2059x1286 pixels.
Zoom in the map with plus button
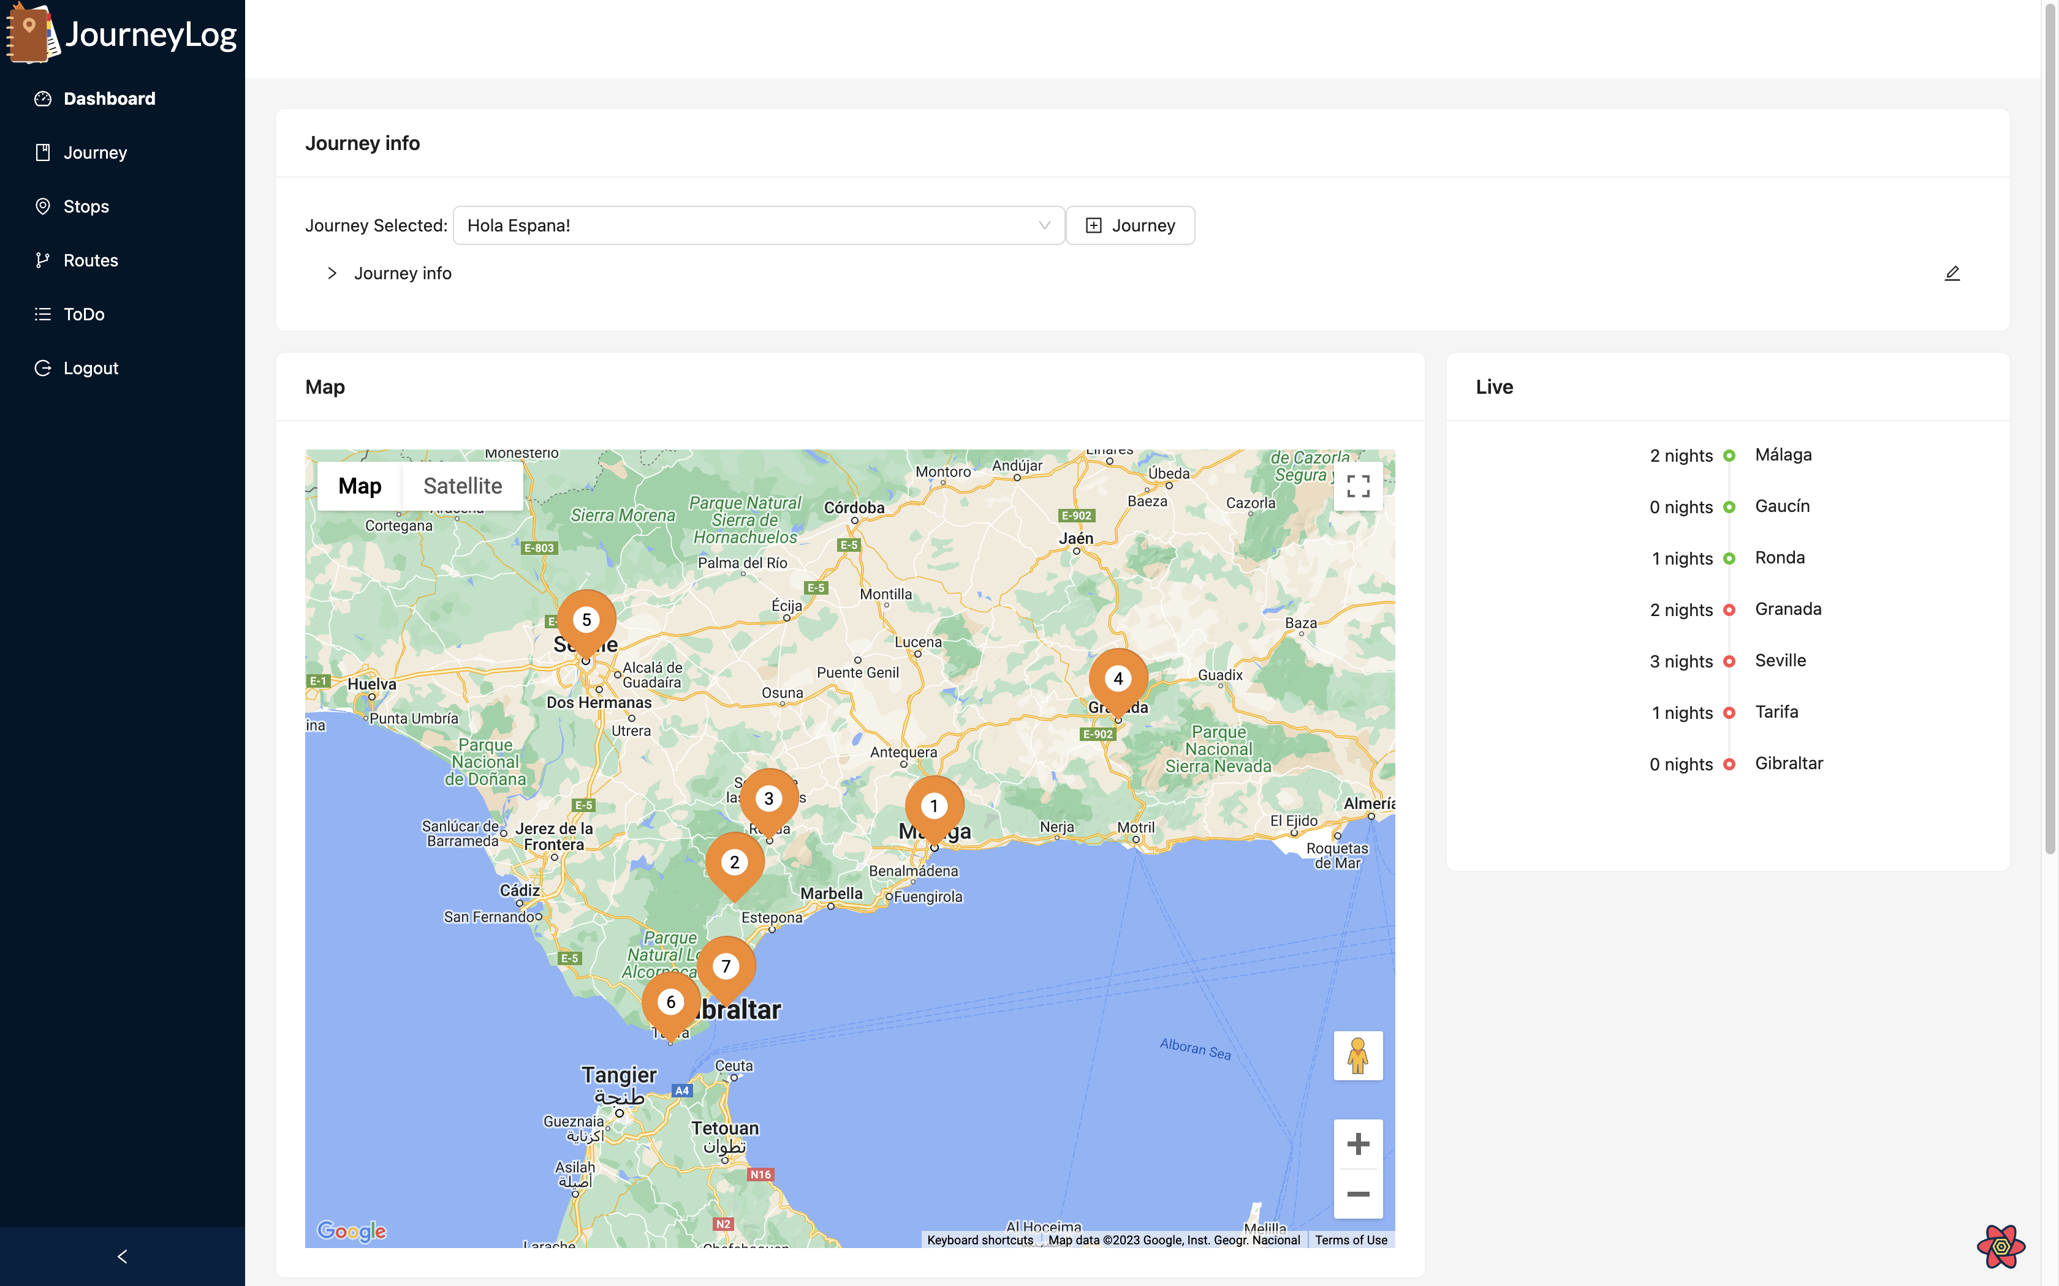pos(1358,1144)
